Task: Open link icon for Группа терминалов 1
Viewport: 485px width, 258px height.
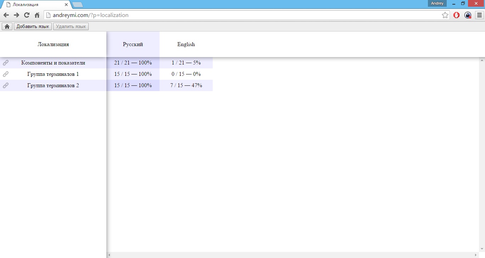Action: (x=6, y=74)
